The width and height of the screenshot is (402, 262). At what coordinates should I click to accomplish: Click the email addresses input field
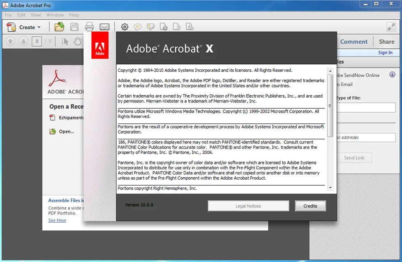point(366,137)
